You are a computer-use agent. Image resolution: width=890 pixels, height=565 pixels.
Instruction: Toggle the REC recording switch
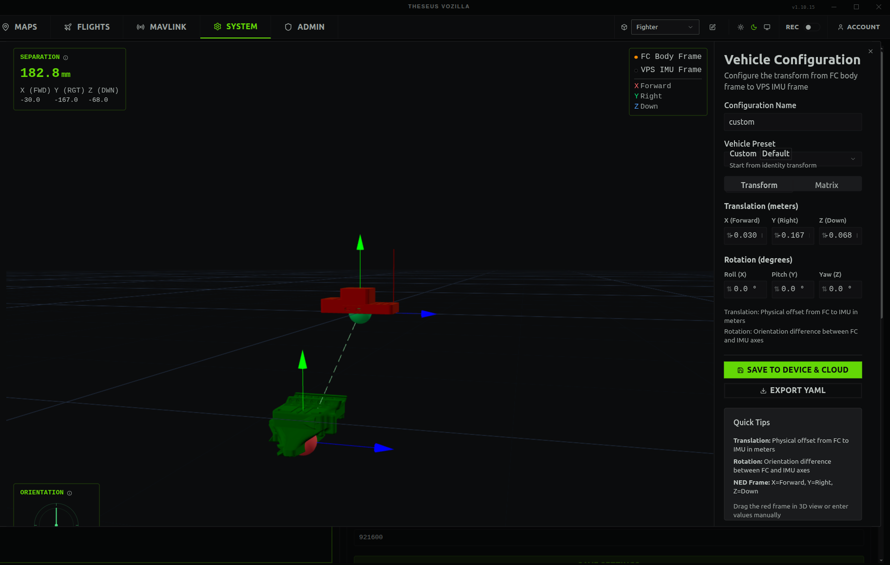click(x=812, y=27)
